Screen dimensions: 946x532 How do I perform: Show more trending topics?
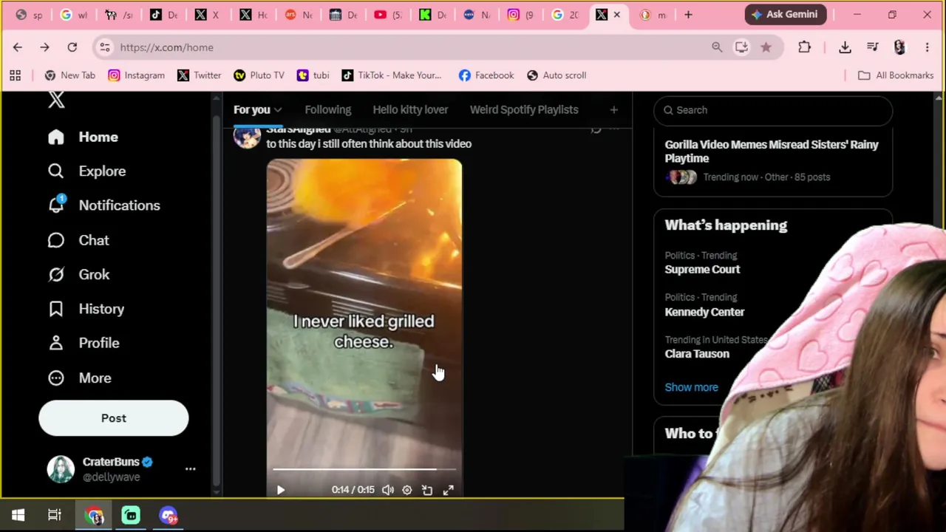691,387
